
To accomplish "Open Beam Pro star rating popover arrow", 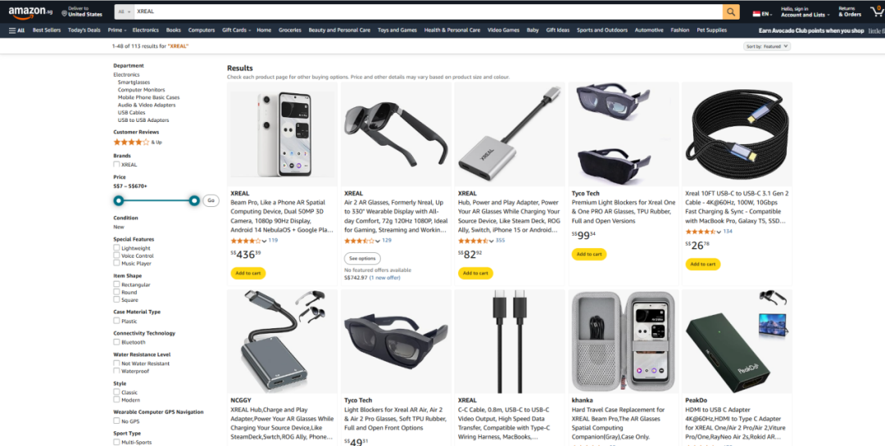I will (264, 241).
